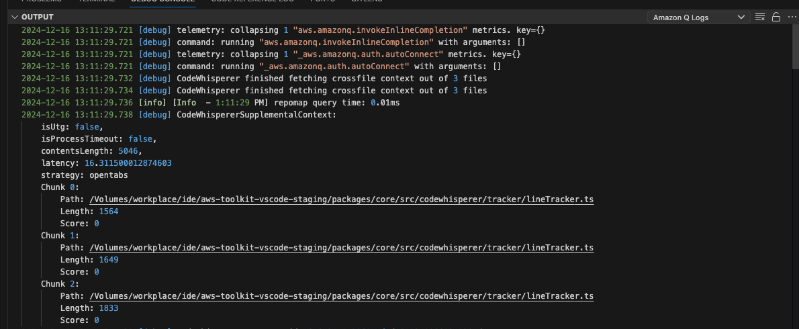The image size is (799, 329).
Task: Click the "Chunk 2:" line
Action: 60,284
